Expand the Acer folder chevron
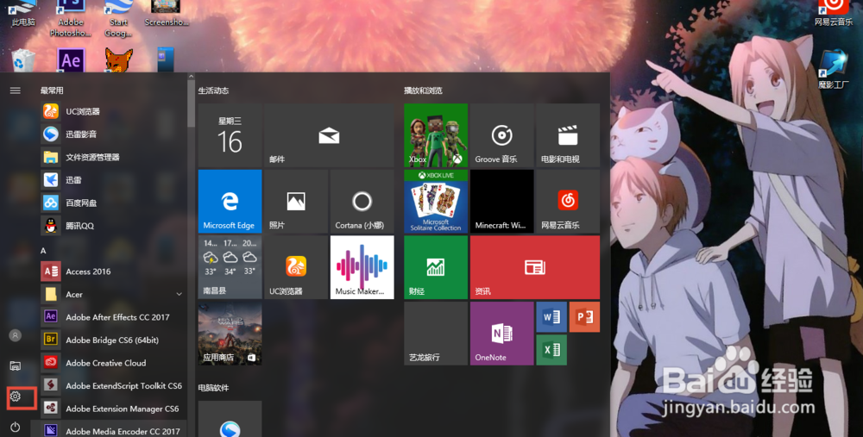Viewport: 863px width, 437px height. (179, 295)
